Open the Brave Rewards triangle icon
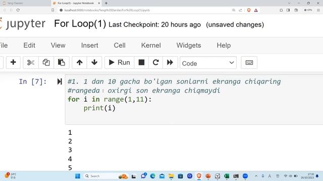This screenshot has width=323, height=181. coord(256,10)
